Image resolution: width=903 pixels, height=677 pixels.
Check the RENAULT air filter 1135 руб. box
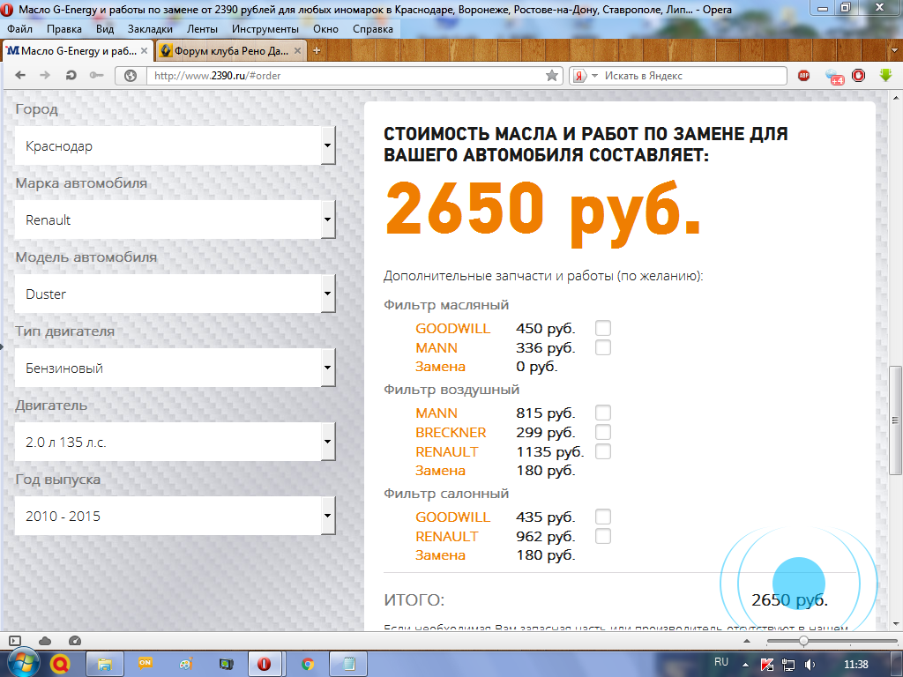(x=603, y=451)
